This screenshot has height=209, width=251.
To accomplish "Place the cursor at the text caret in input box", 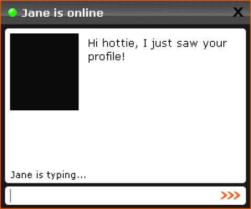I will coord(10,195).
